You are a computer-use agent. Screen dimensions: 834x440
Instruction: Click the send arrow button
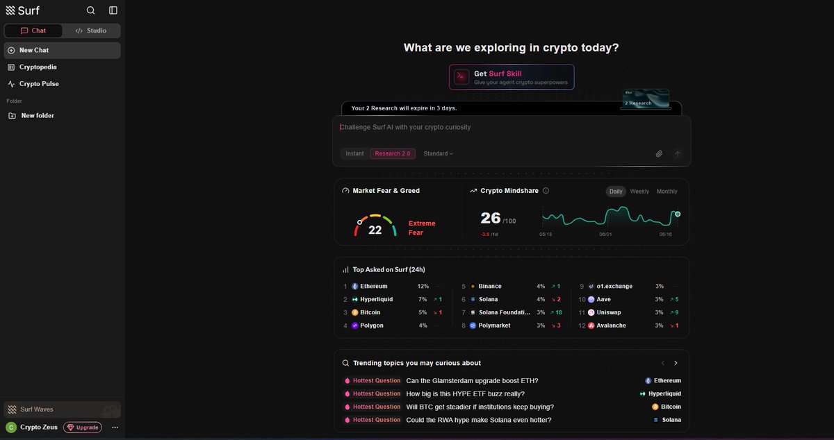[x=678, y=154]
